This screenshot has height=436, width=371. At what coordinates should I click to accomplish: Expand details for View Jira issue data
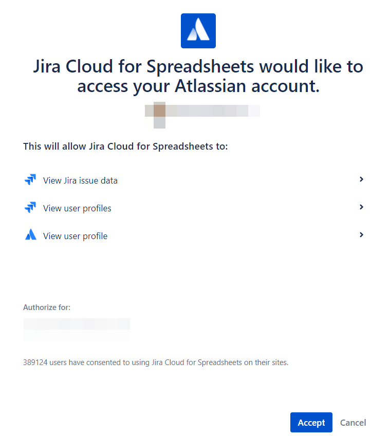point(361,179)
